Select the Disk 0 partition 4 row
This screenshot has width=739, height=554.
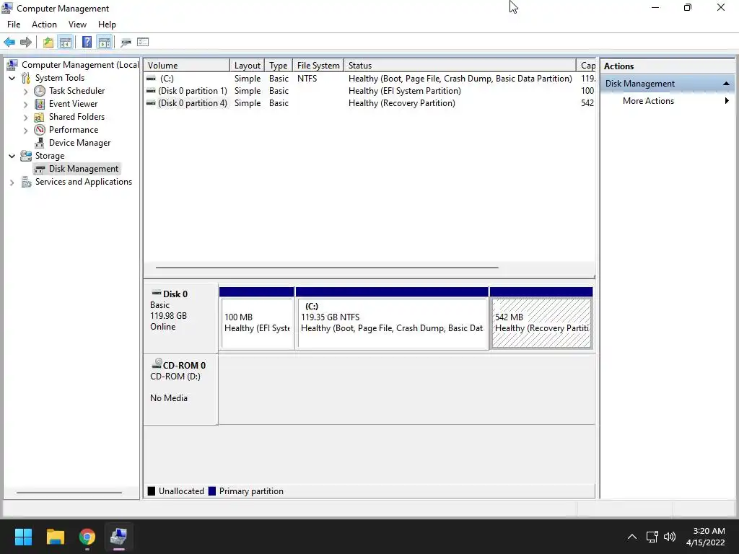coord(369,103)
